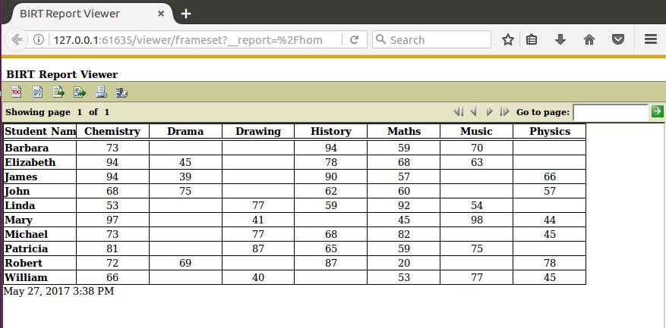Click the run report parameters icon
The width and height of the screenshot is (666, 328).
tap(37, 92)
